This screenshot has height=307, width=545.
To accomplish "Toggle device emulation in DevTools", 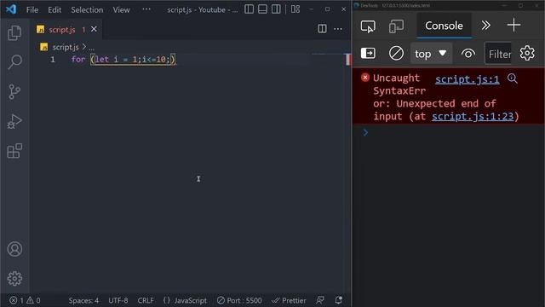I will pos(396,26).
